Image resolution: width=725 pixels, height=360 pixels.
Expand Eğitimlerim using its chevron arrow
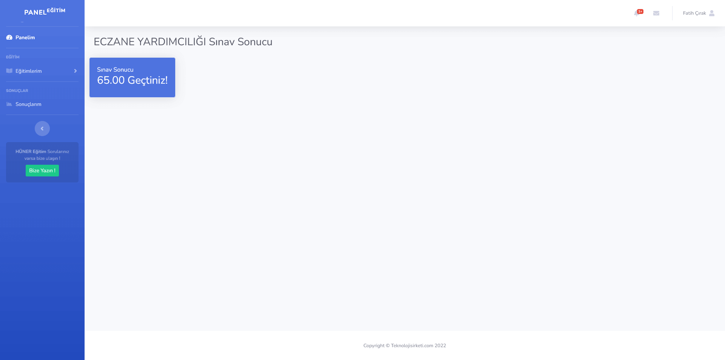[x=76, y=71]
